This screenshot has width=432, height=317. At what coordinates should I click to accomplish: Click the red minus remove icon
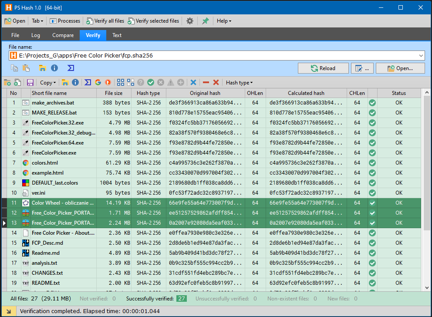pyautogui.click(x=206, y=82)
